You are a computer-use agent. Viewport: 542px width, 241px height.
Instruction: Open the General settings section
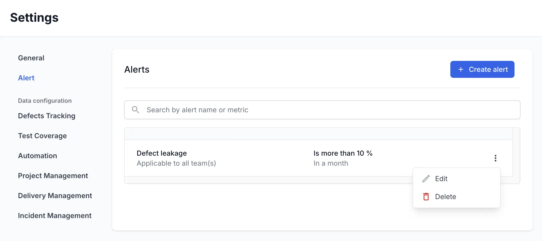31,58
